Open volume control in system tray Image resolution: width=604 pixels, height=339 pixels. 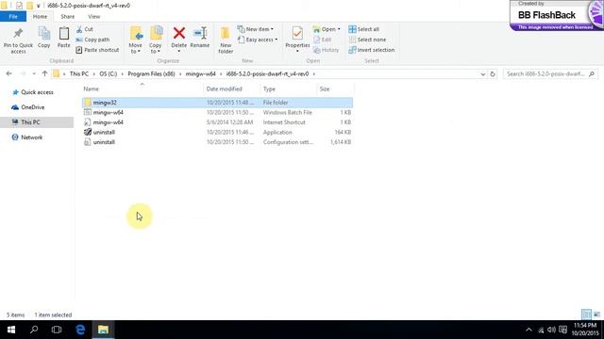coord(551,330)
